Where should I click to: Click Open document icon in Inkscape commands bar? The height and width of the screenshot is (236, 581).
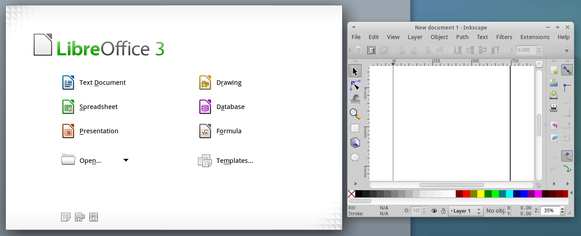pos(554,83)
